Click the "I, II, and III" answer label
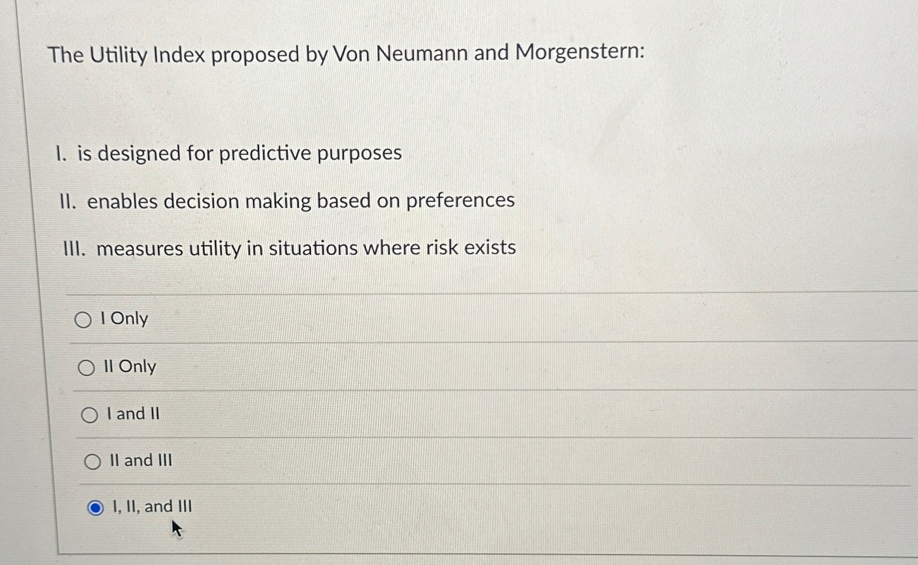 pos(151,506)
